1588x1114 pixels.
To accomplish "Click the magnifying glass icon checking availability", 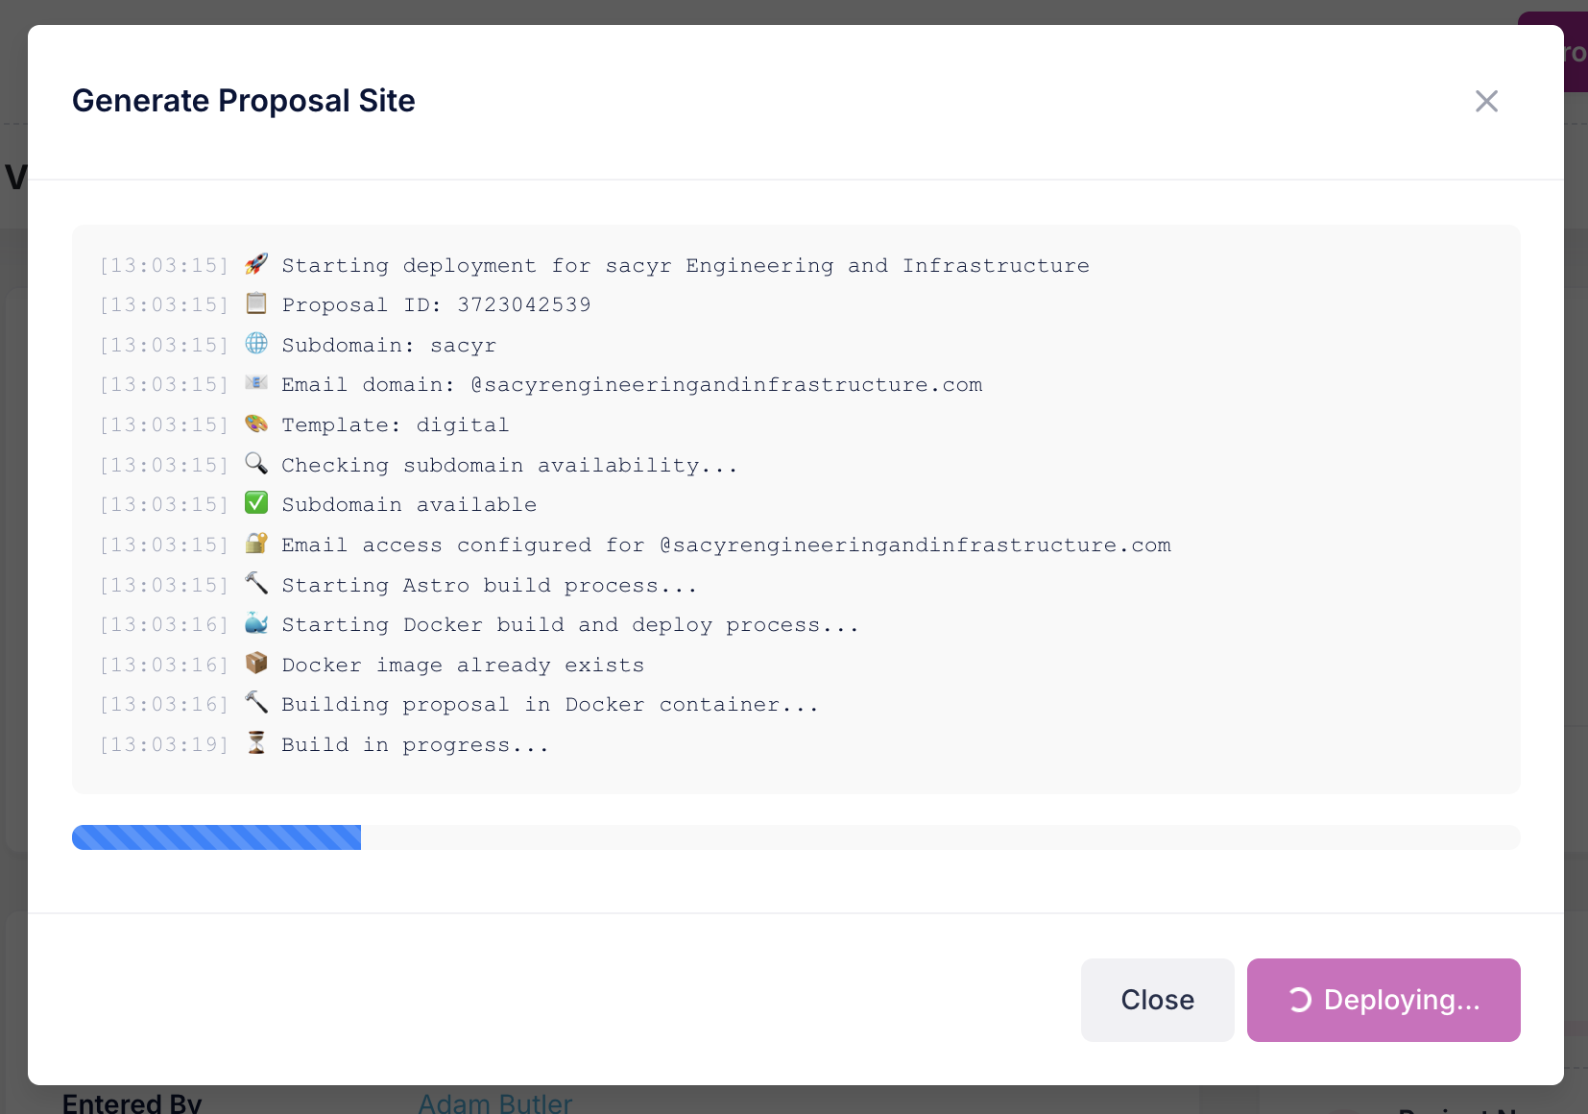I will point(256,464).
